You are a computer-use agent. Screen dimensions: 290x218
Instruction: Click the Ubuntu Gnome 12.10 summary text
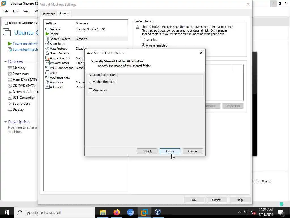coord(90,29)
